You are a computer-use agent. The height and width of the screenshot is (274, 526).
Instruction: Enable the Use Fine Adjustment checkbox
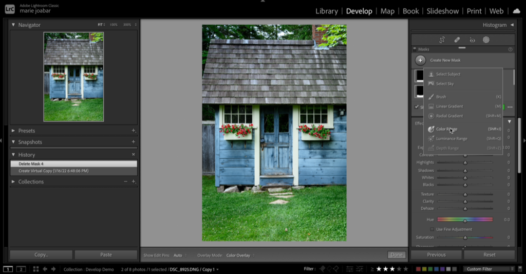[x=431, y=229]
